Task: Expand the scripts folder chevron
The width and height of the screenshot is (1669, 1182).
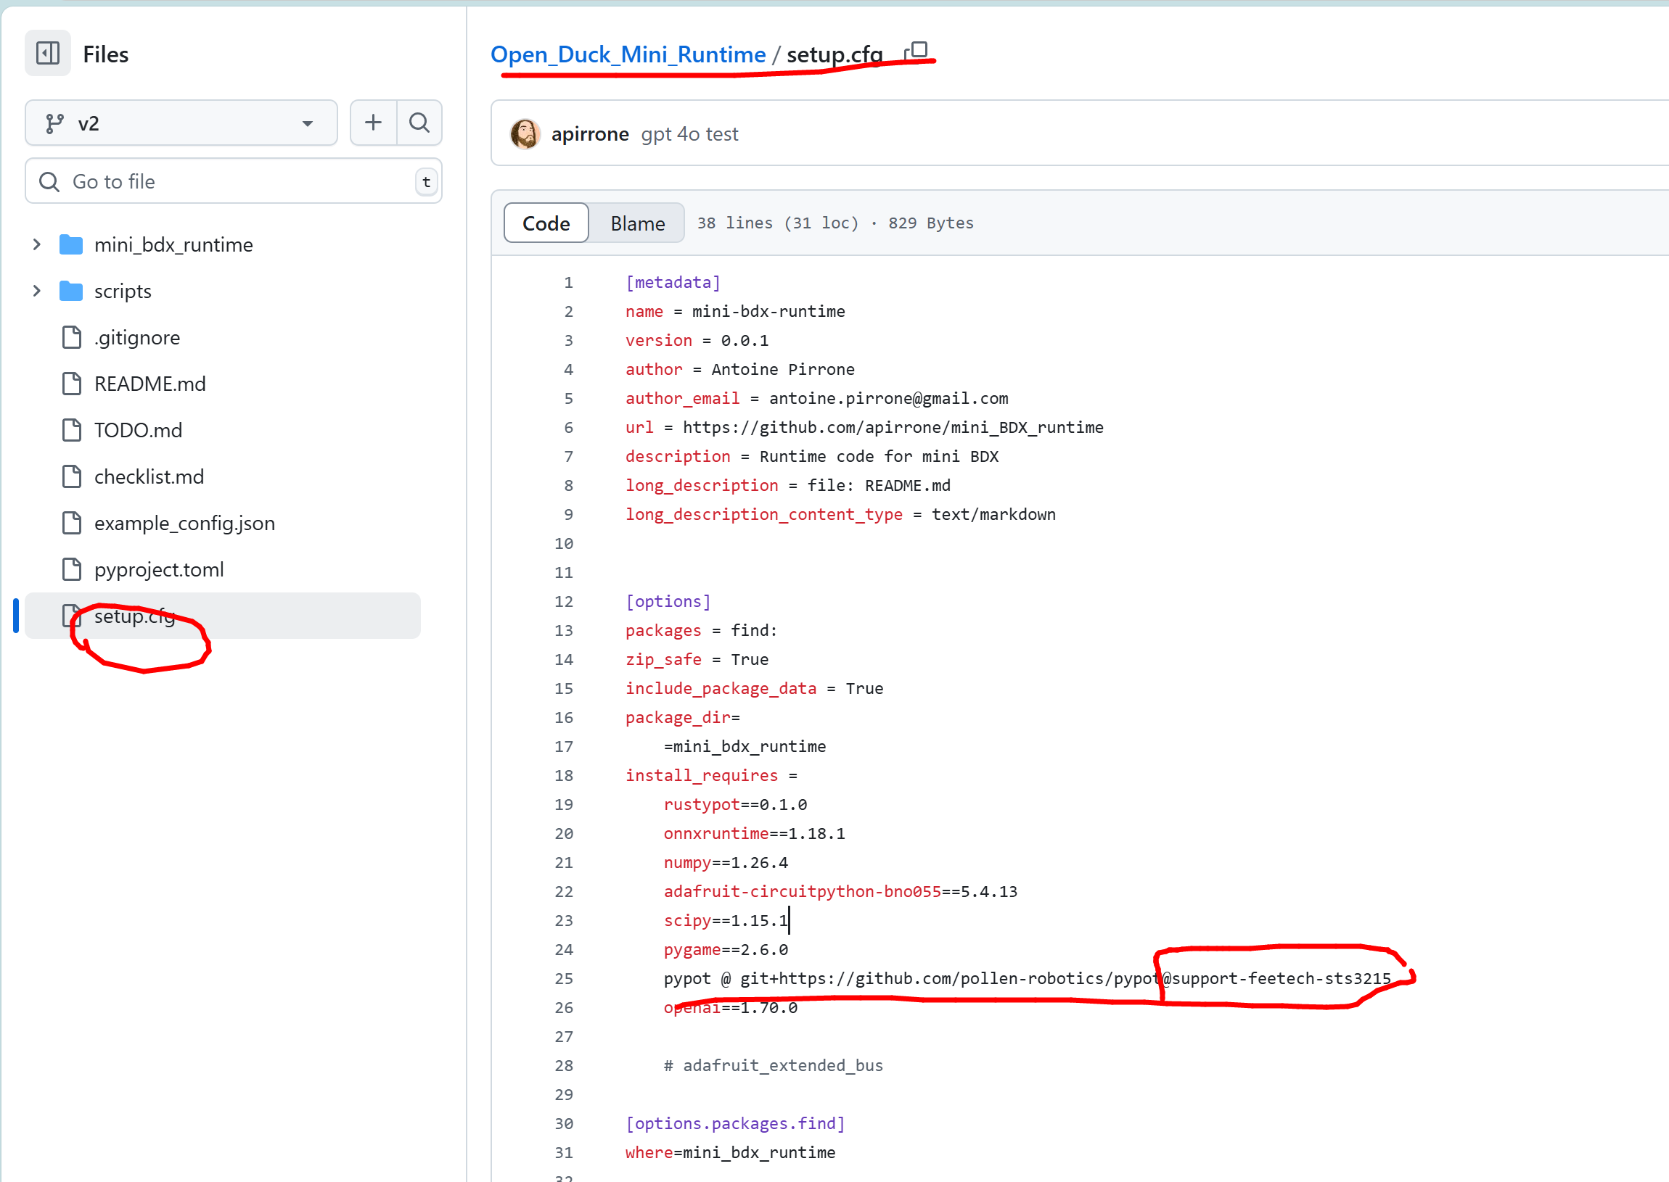Action: [36, 291]
